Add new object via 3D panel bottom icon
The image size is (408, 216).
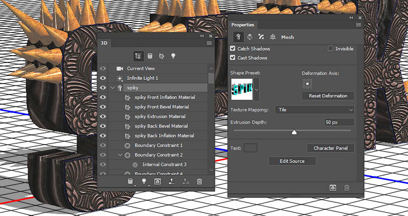[131, 181]
